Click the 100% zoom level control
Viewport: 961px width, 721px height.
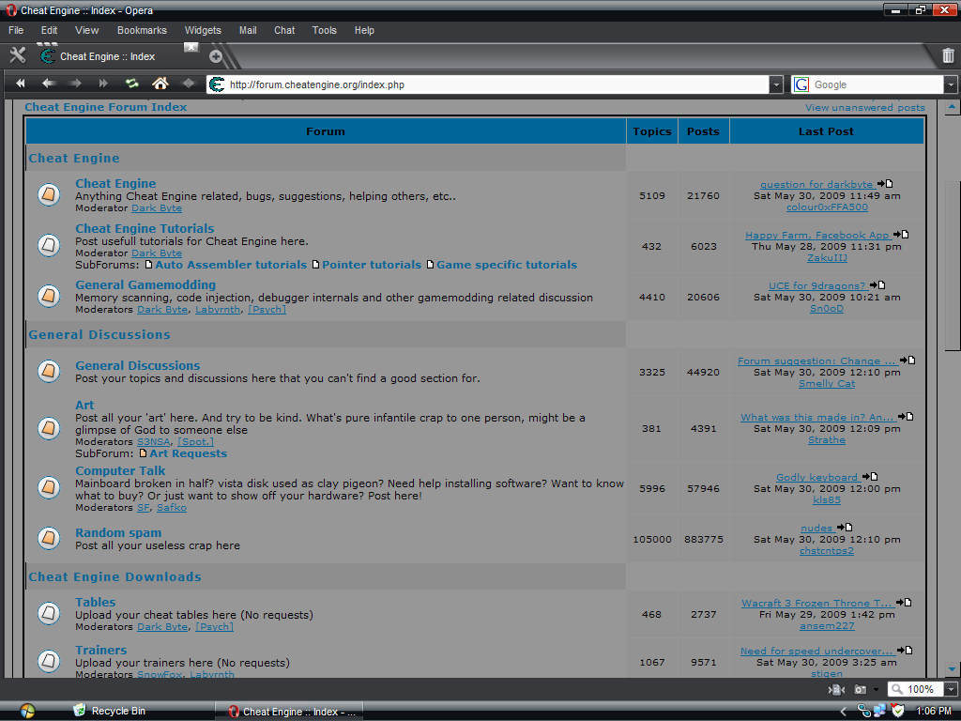[916, 690]
